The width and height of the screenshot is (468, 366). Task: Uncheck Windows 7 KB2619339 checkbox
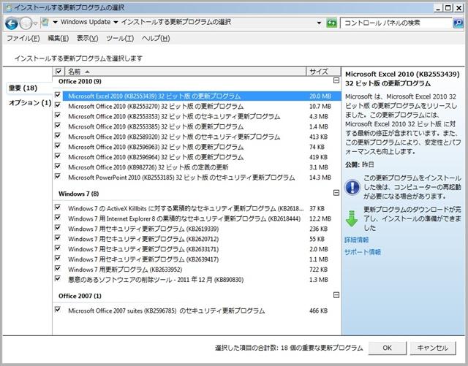pyautogui.click(x=58, y=228)
